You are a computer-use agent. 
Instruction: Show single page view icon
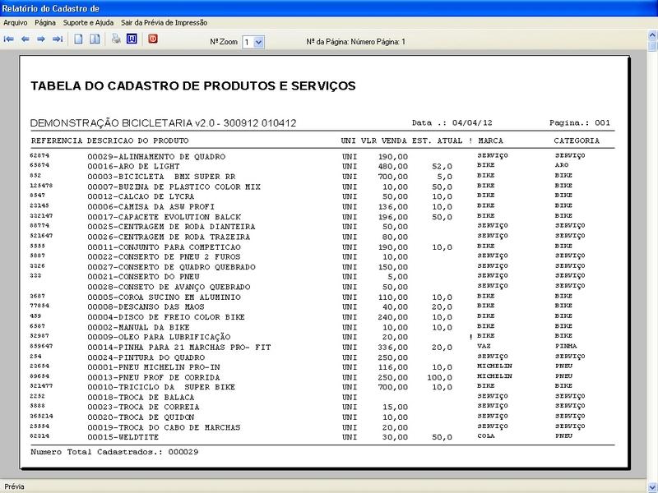coord(78,39)
